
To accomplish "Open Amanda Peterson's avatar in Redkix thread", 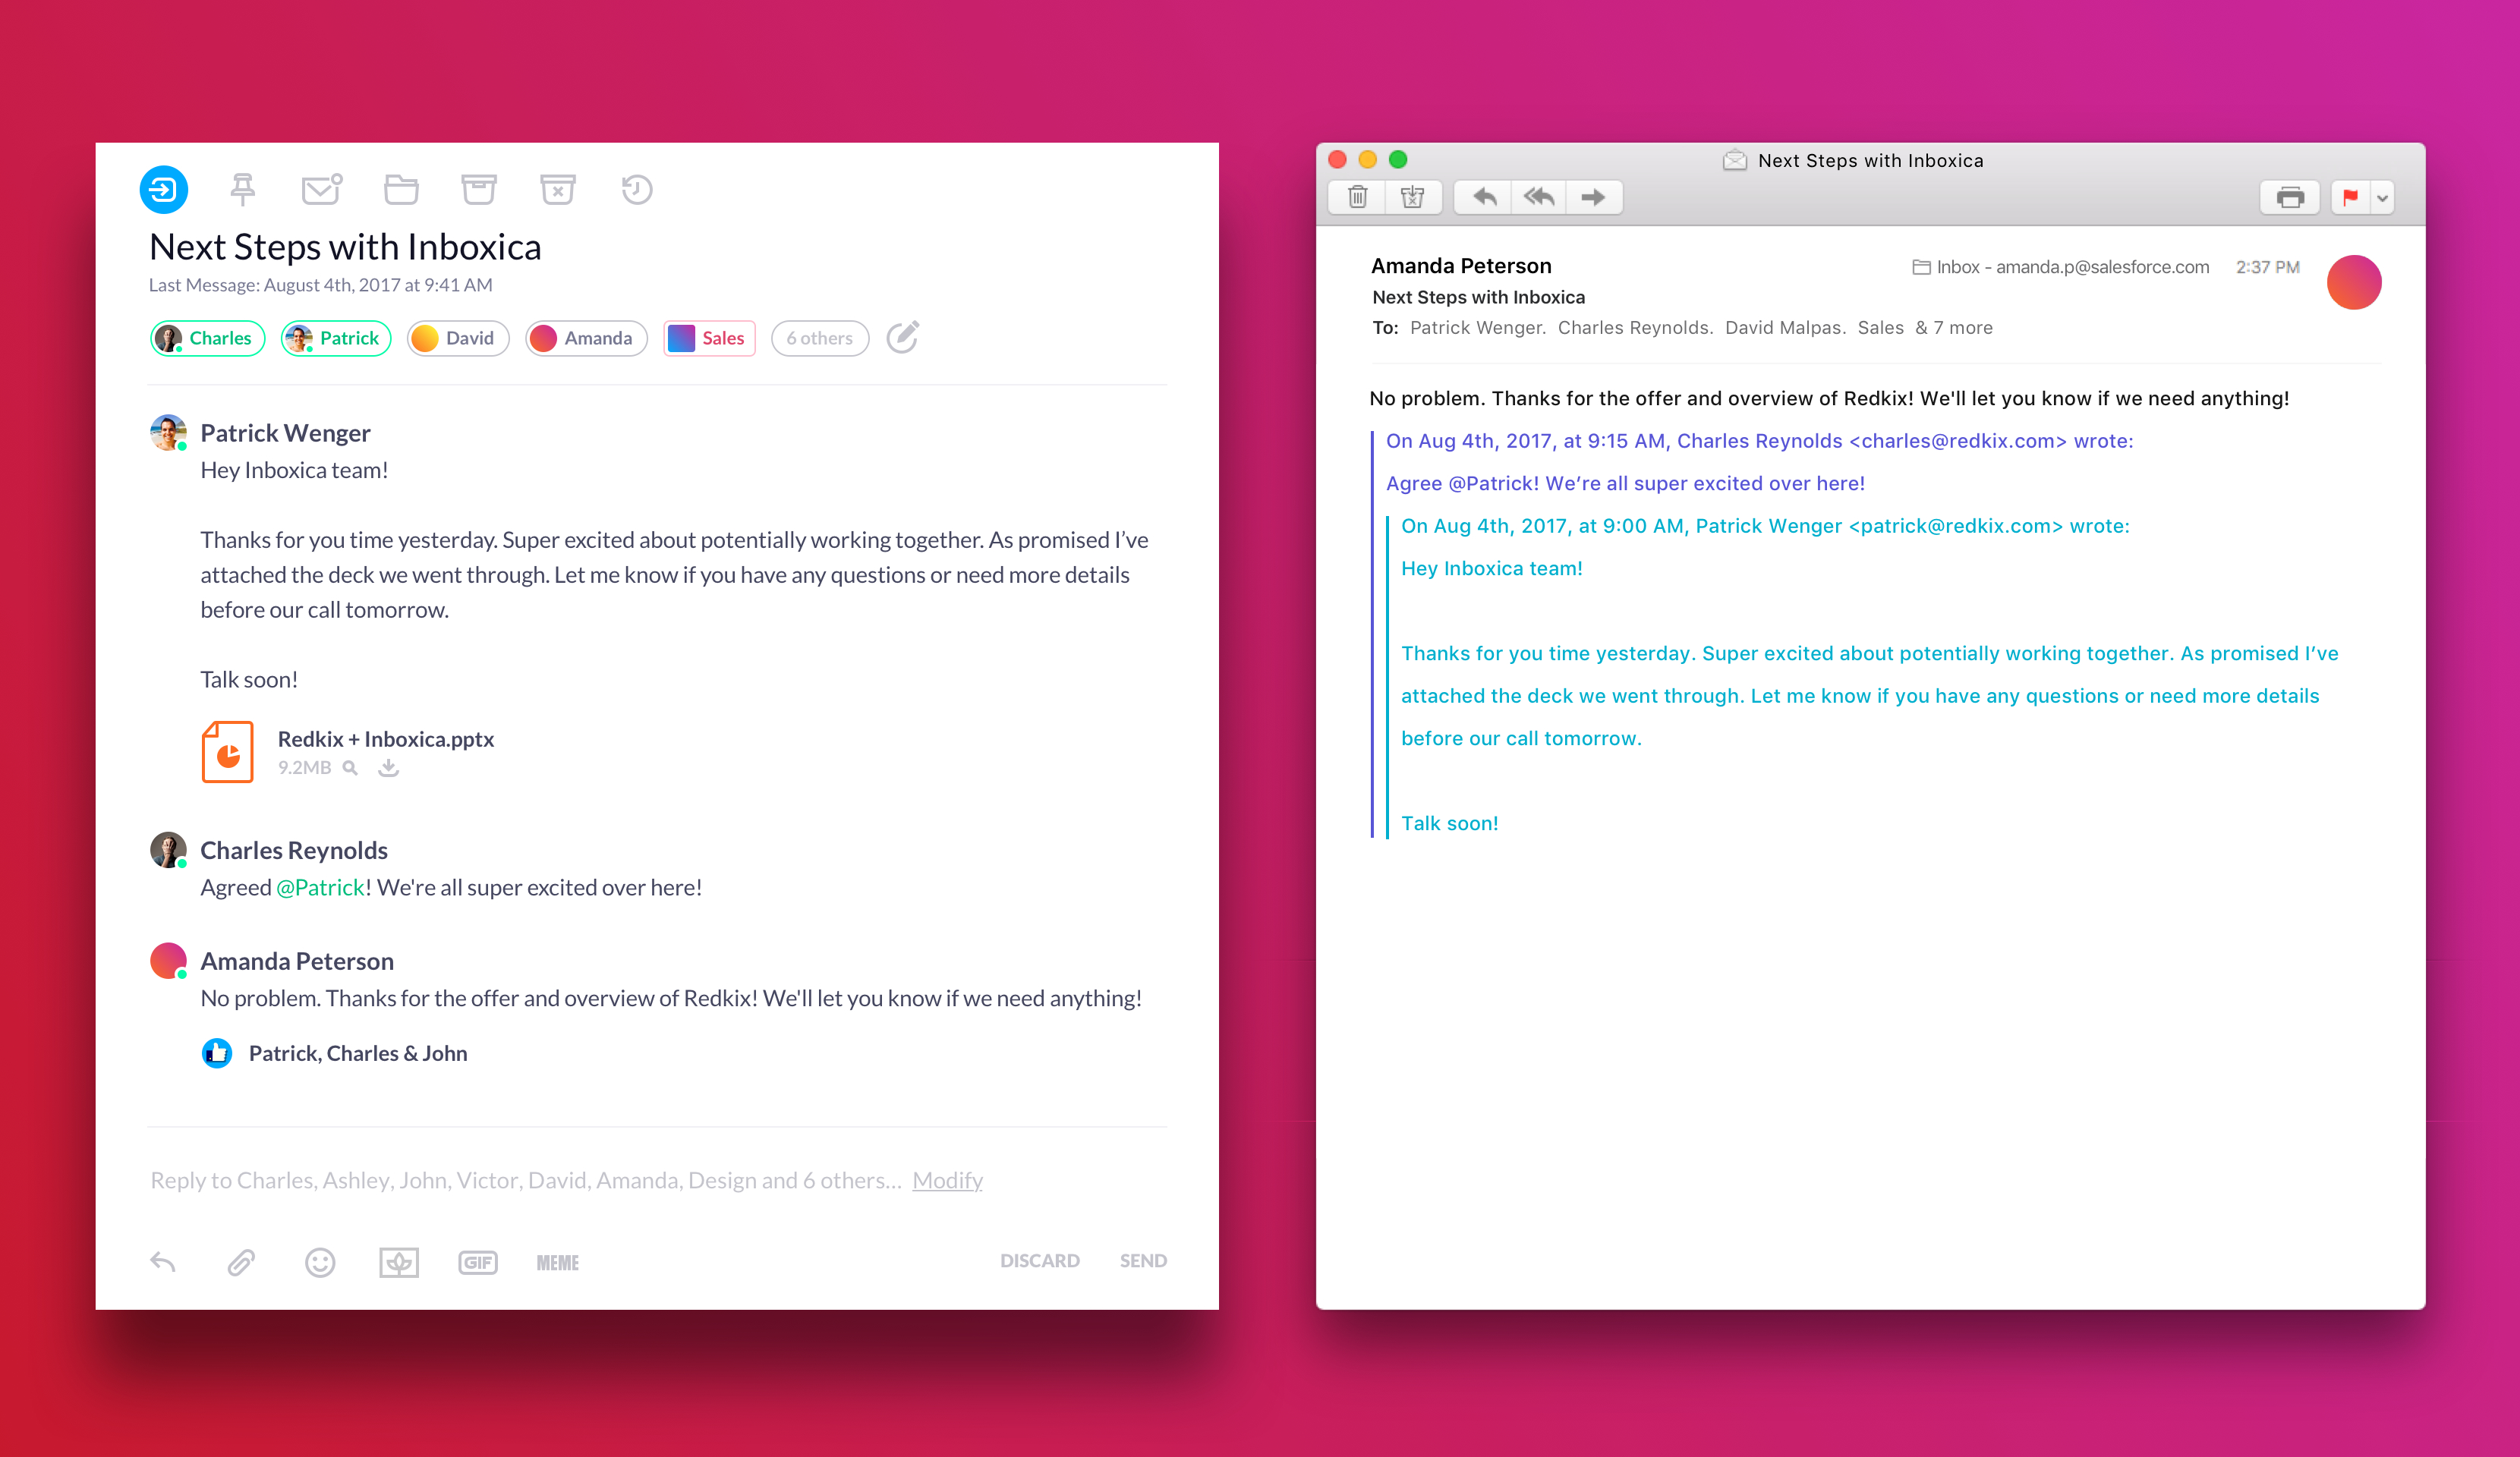I will 168,961.
